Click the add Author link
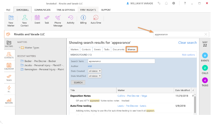Viewport: 213px width, 124px height. click(90, 66)
